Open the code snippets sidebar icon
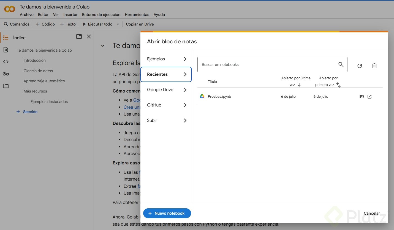The width and height of the screenshot is (394, 230). click(x=6, y=62)
